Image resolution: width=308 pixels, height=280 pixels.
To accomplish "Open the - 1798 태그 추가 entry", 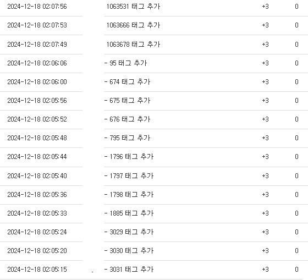I will point(129,195).
